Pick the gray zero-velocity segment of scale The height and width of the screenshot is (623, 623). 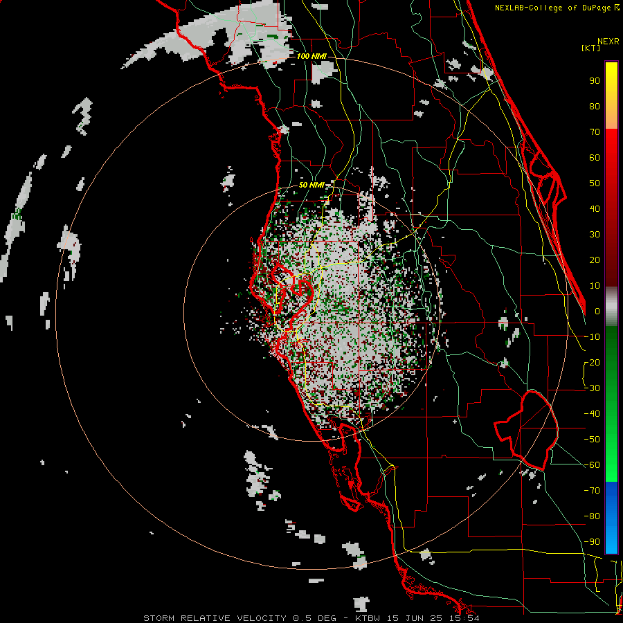click(x=611, y=307)
